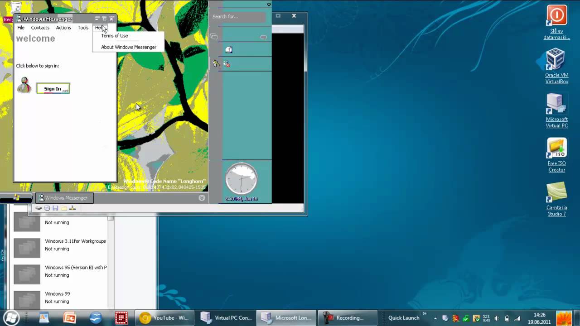Open the pinned Word taskbar icon
This screenshot has height=326, width=580.
pyautogui.click(x=44, y=318)
